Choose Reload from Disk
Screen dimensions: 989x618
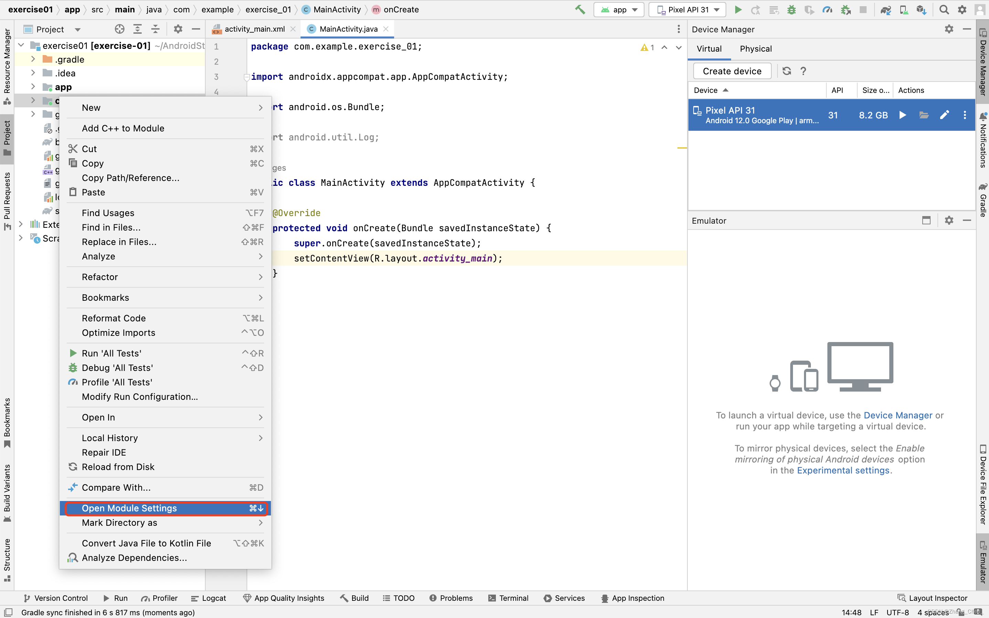[165, 467]
